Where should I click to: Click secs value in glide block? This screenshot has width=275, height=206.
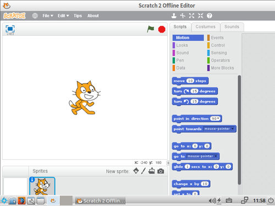pos(187,166)
